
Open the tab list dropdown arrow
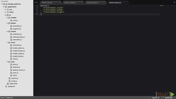pyautogui.click(x=174, y=2)
